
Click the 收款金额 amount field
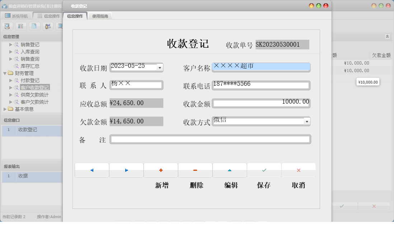[x=262, y=103]
